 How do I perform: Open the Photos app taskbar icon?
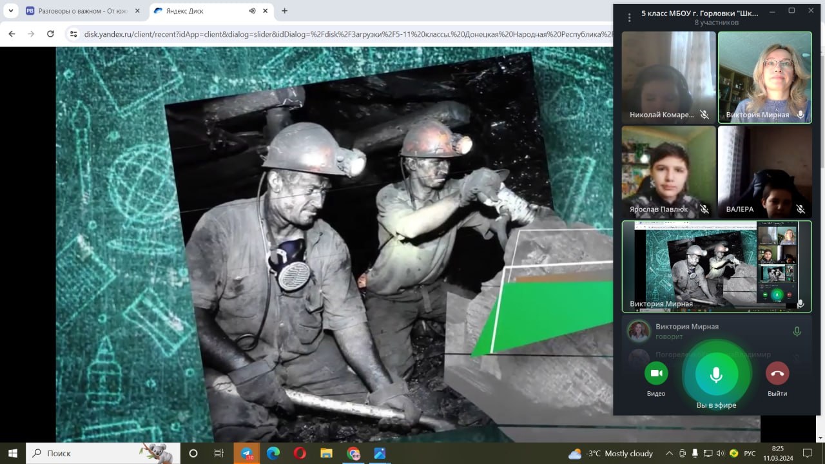click(x=380, y=453)
